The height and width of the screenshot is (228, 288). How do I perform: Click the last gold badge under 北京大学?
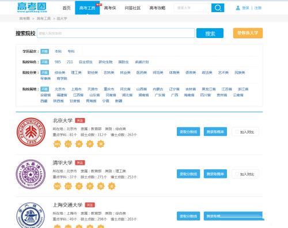click(101, 144)
